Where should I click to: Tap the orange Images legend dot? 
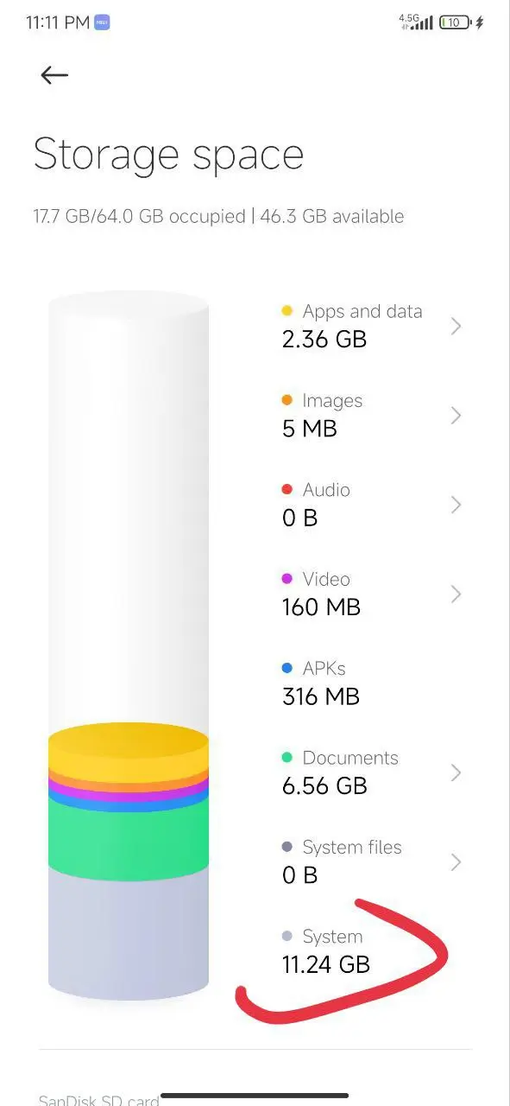pyautogui.click(x=287, y=400)
